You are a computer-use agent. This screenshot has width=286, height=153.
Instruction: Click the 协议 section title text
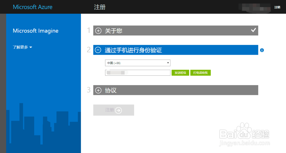click(110, 90)
